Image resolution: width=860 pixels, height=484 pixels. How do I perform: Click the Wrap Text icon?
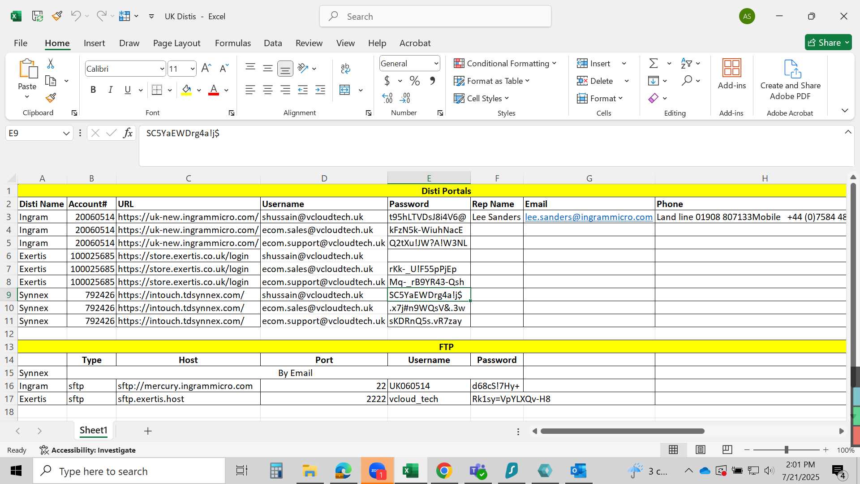pyautogui.click(x=345, y=68)
